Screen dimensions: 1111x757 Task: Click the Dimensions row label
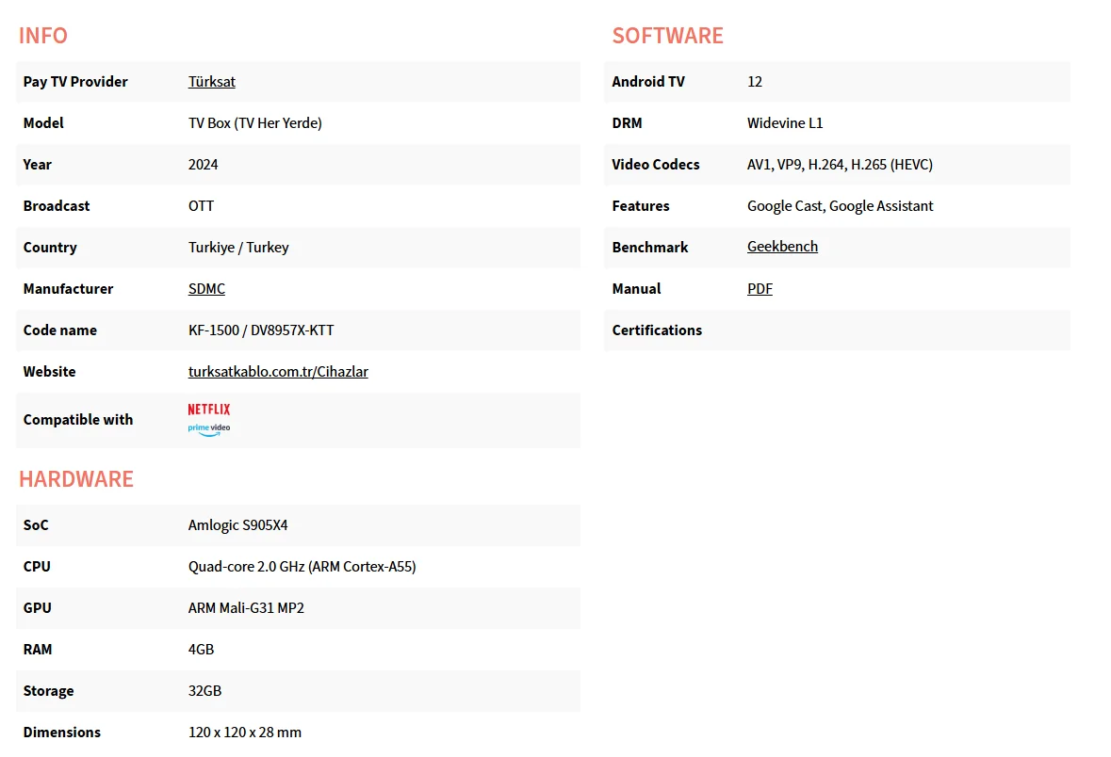pos(61,733)
